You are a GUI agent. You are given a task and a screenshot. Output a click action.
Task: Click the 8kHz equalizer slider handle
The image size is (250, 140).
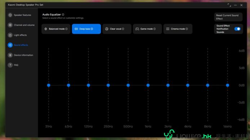coord(207,85)
